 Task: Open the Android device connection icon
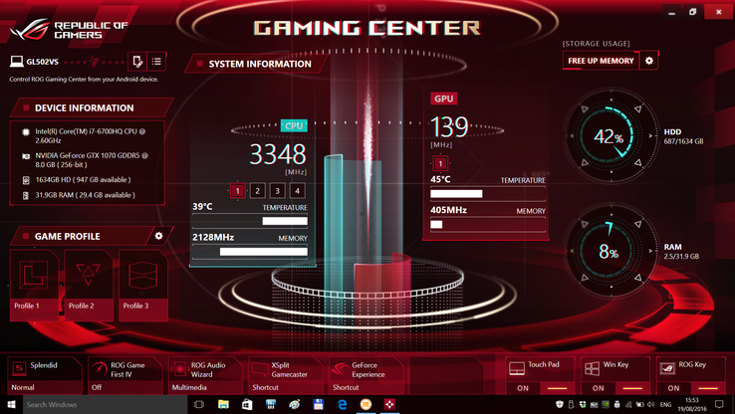tap(137, 62)
